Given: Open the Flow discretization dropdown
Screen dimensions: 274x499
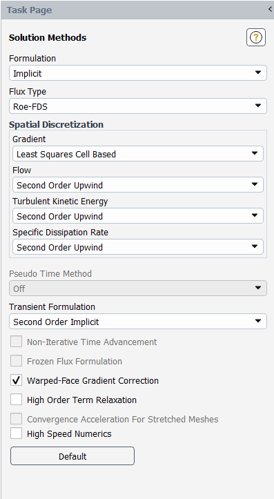Looking at the screenshot, I should 138,184.
